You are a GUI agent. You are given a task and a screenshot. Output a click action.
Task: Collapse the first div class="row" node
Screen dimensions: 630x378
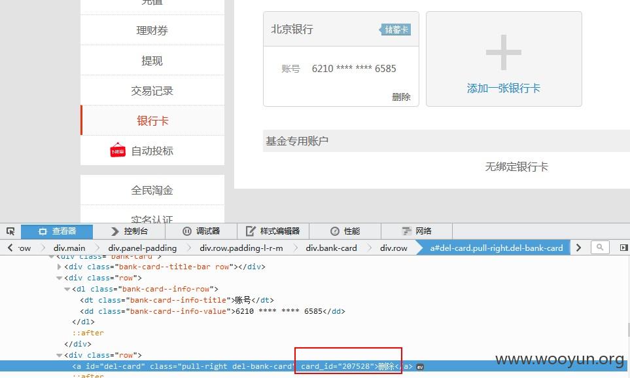tap(59, 278)
